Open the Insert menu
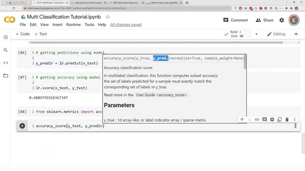This screenshot has width=305, height=171. coord(57,25)
